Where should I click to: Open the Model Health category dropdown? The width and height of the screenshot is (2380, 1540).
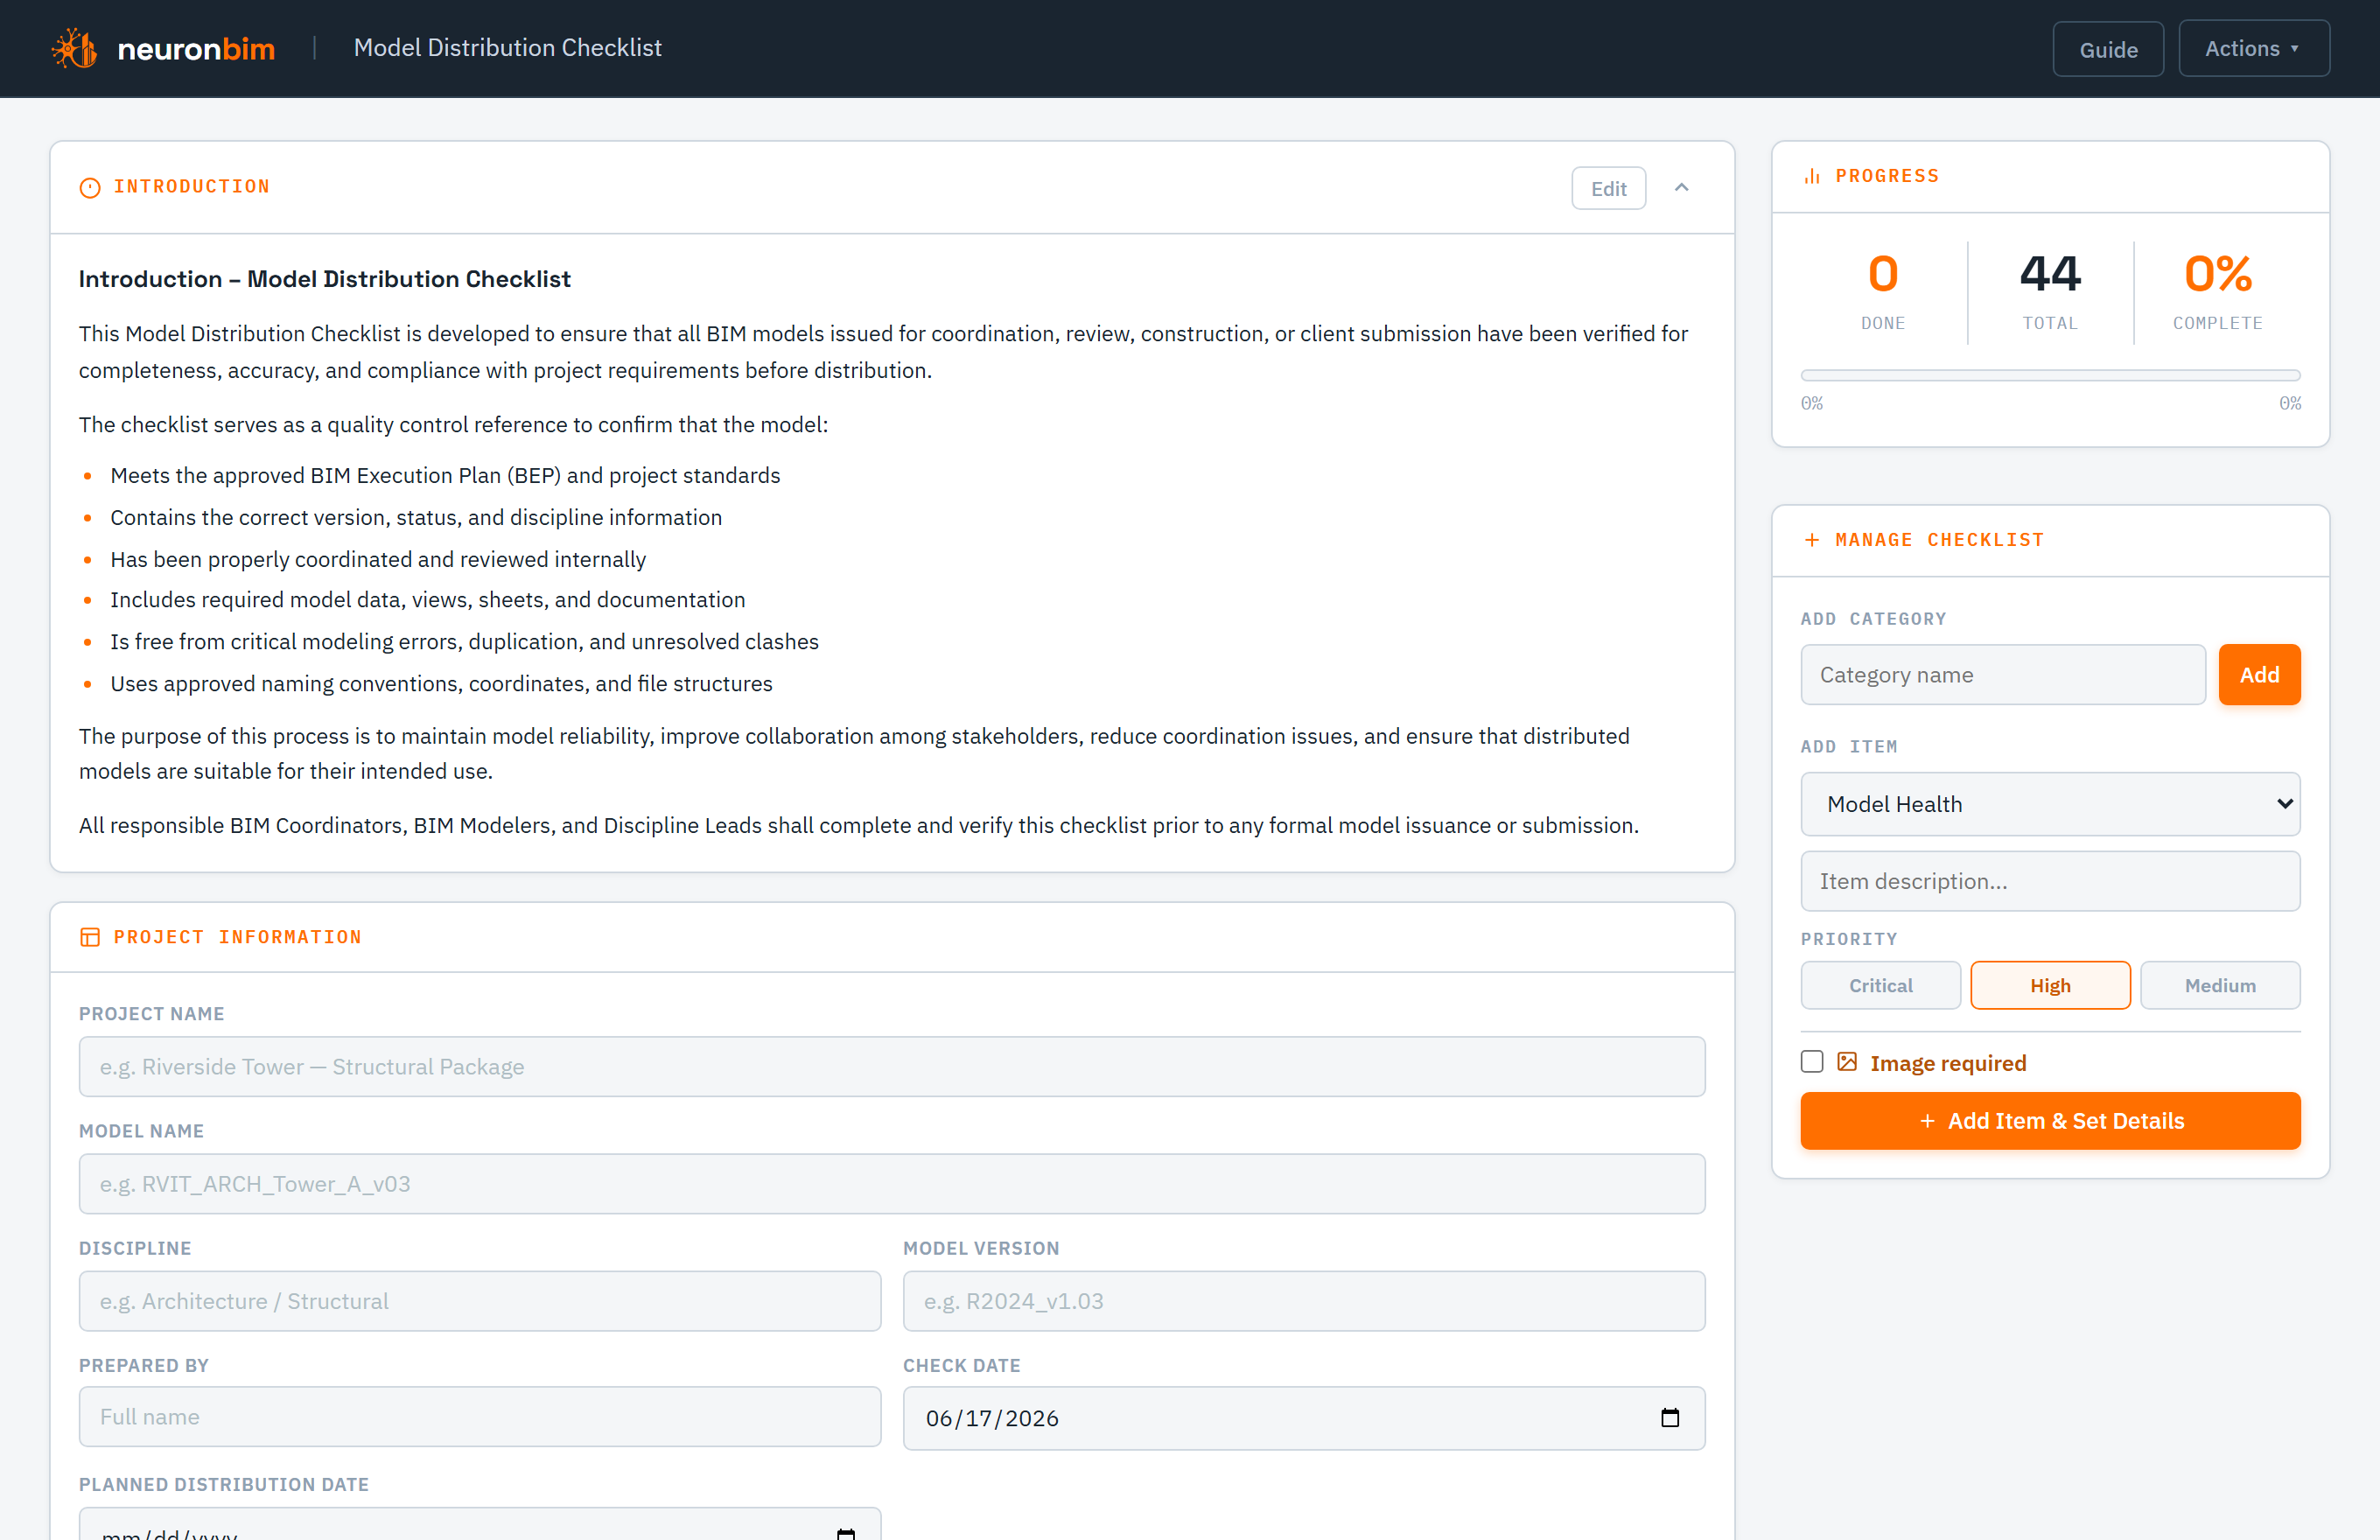pos(2050,804)
